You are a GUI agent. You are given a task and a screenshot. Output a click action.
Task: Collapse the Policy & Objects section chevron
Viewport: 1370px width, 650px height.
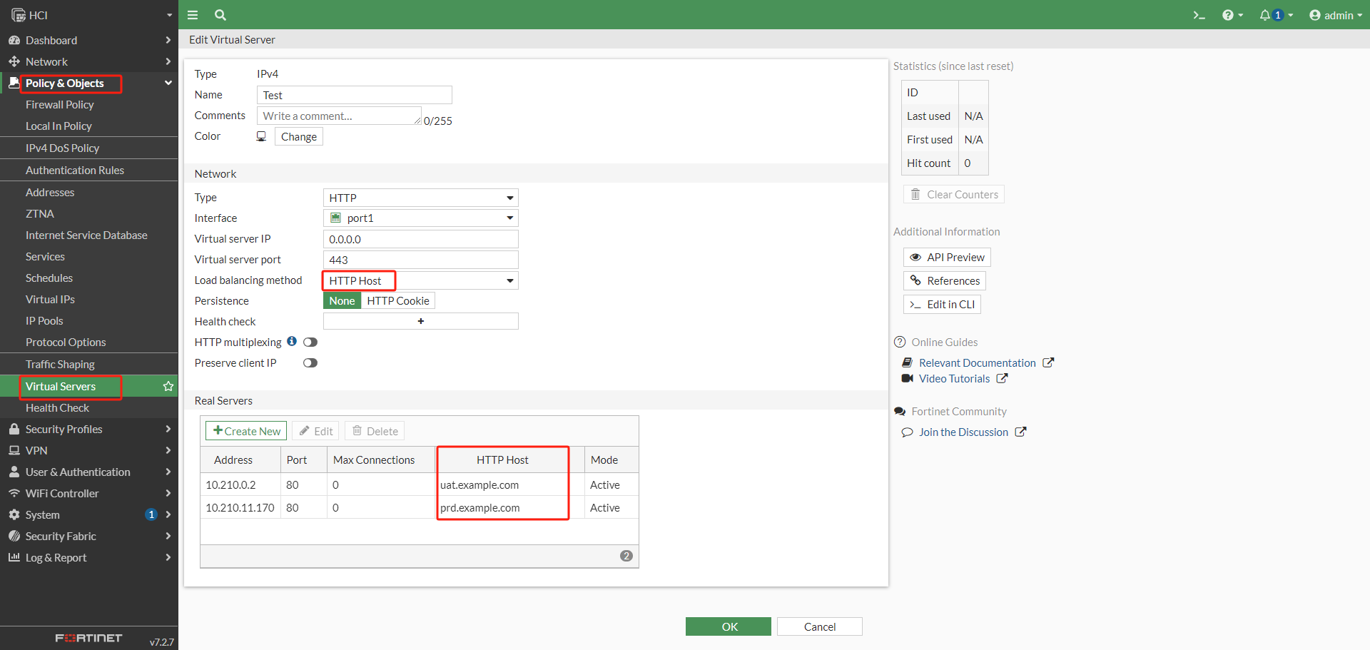pyautogui.click(x=168, y=83)
